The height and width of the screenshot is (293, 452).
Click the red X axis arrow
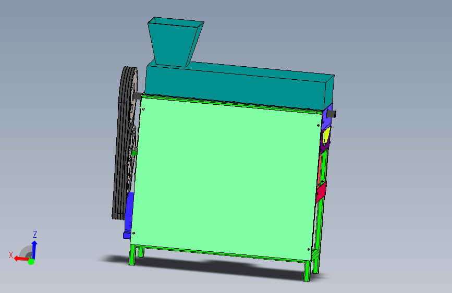coord(21,258)
